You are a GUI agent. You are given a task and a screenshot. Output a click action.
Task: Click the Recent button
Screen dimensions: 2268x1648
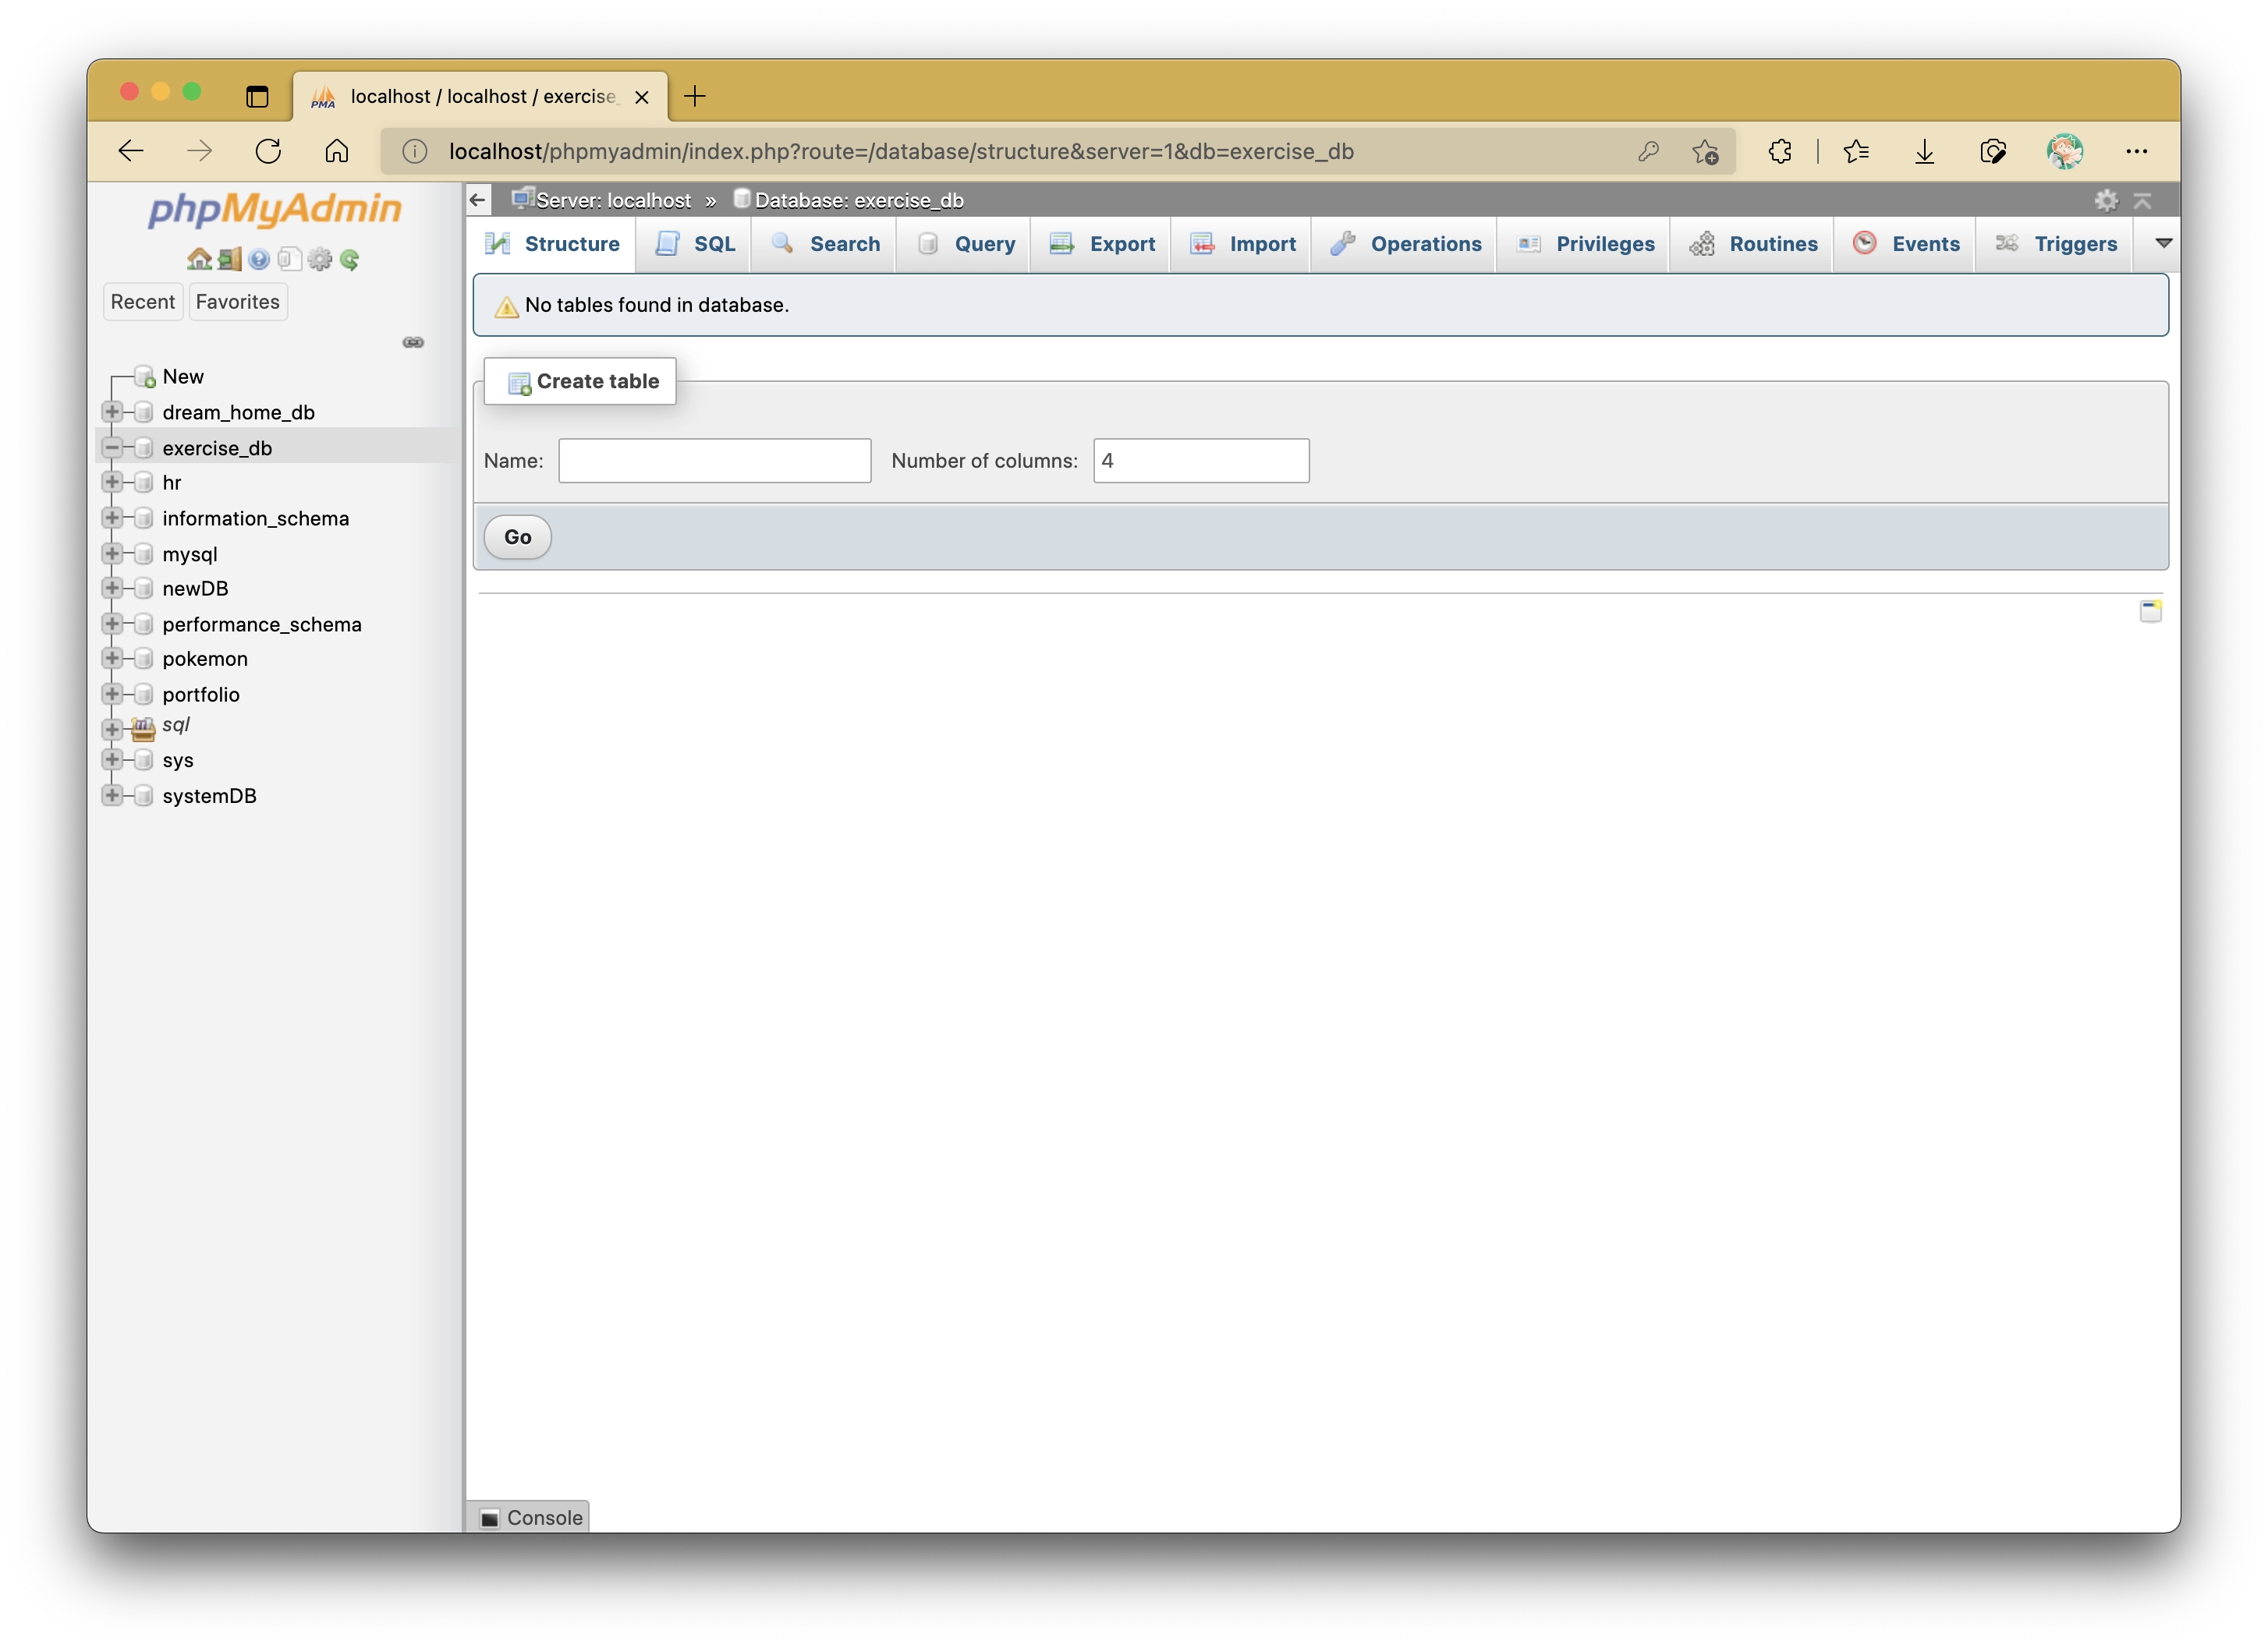(x=143, y=302)
